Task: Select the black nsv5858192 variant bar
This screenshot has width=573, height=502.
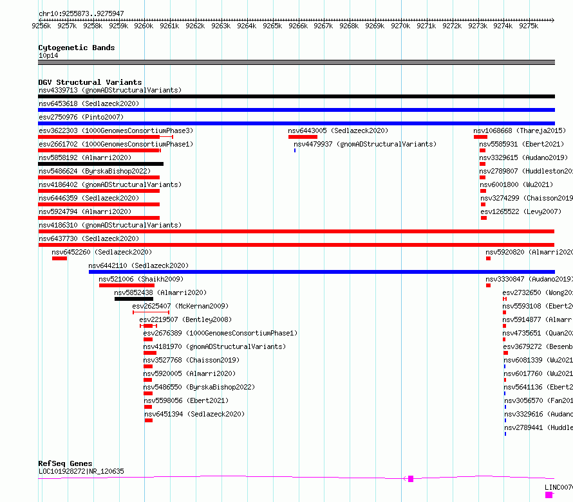Action: pyautogui.click(x=101, y=164)
